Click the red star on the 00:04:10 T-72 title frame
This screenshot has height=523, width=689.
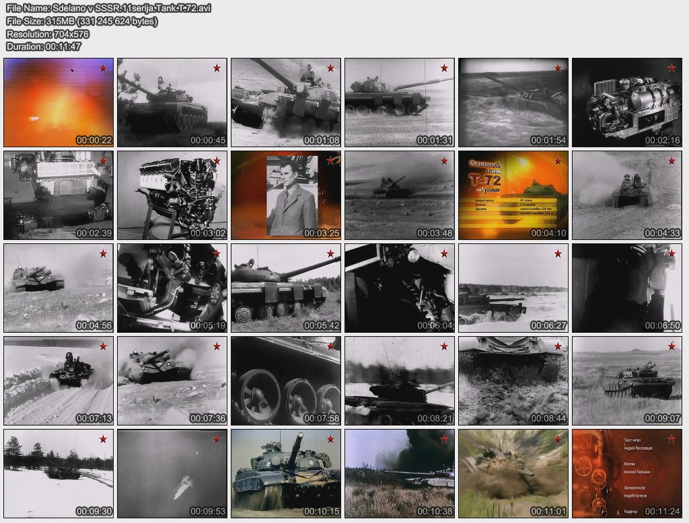(x=558, y=161)
